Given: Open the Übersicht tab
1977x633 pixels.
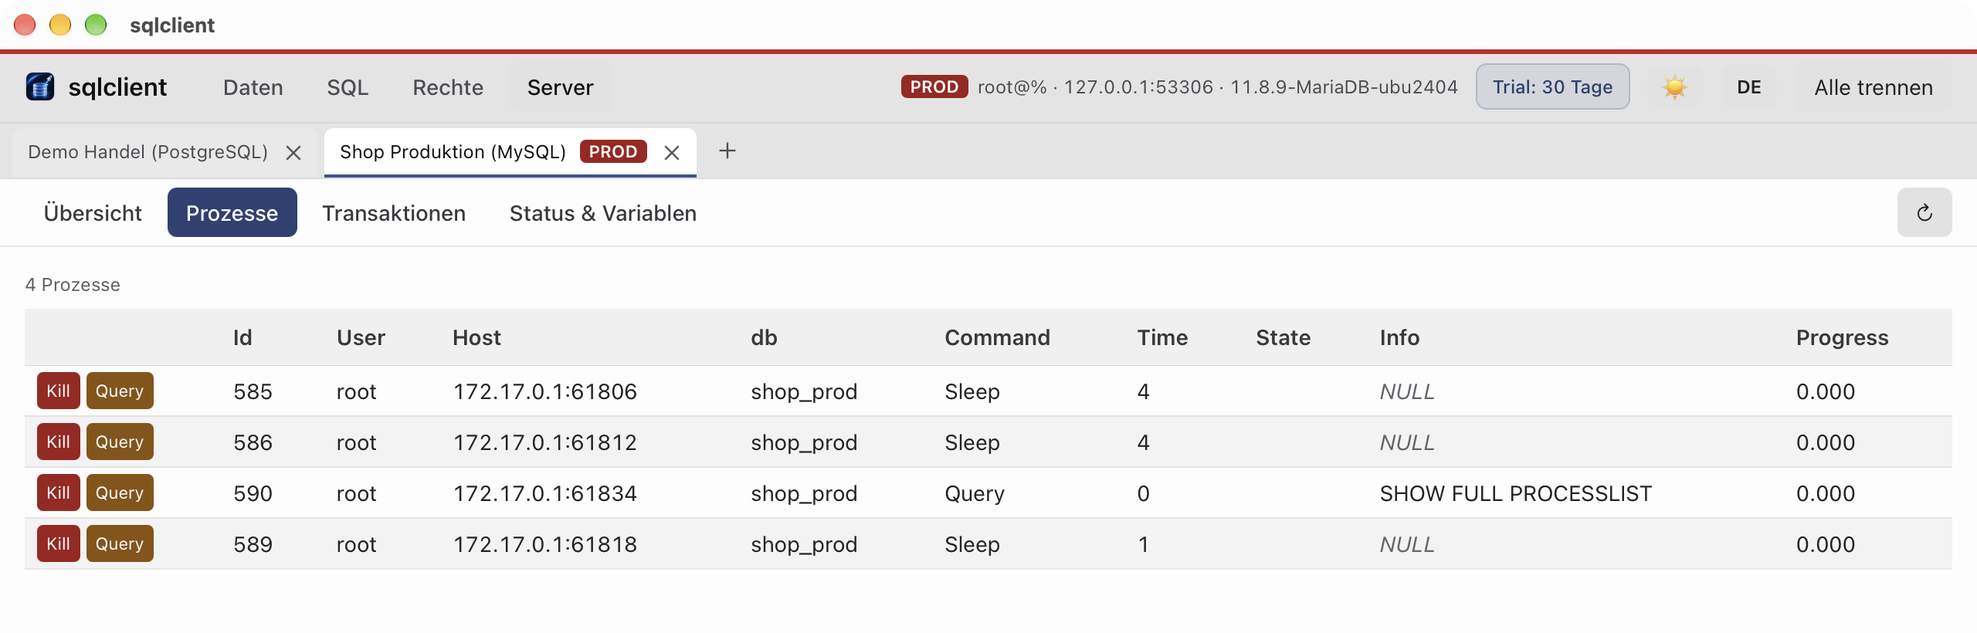Looking at the screenshot, I should point(93,212).
